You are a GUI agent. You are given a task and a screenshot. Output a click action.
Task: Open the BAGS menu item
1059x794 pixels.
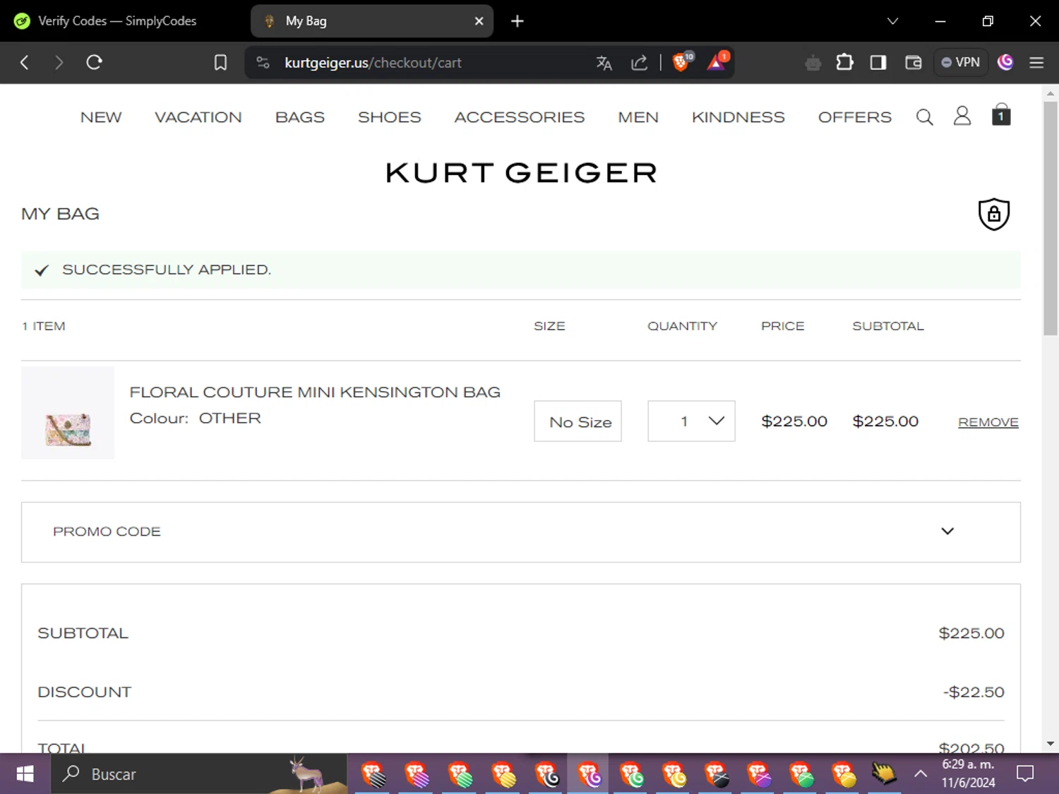pos(300,117)
